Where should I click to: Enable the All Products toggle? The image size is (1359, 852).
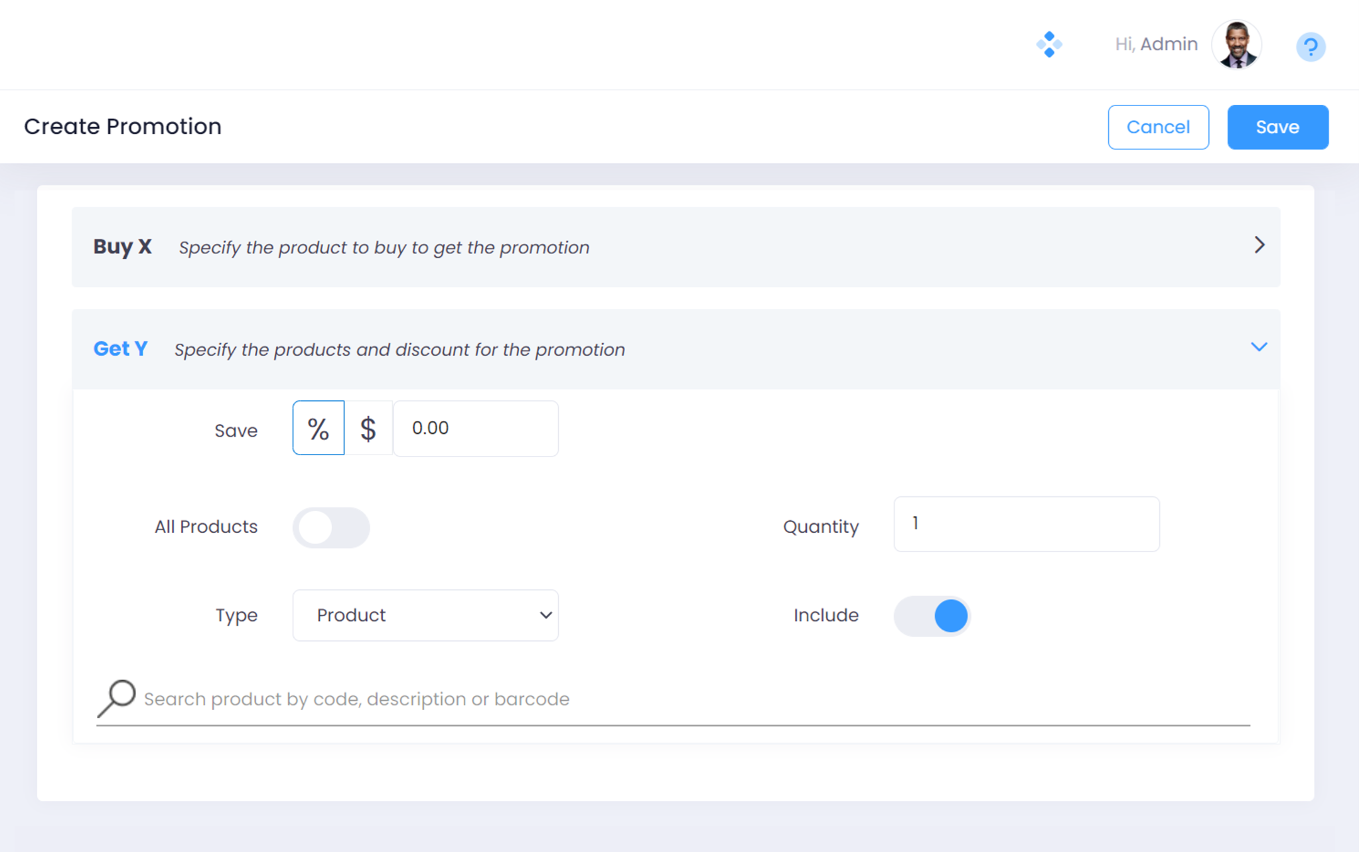[x=331, y=528]
